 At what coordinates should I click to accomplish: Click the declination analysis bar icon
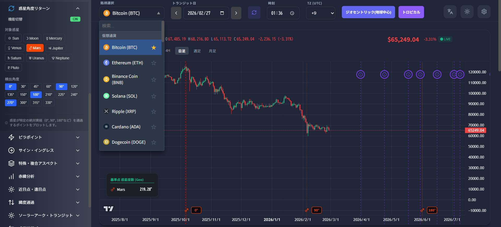pyautogui.click(x=11, y=176)
